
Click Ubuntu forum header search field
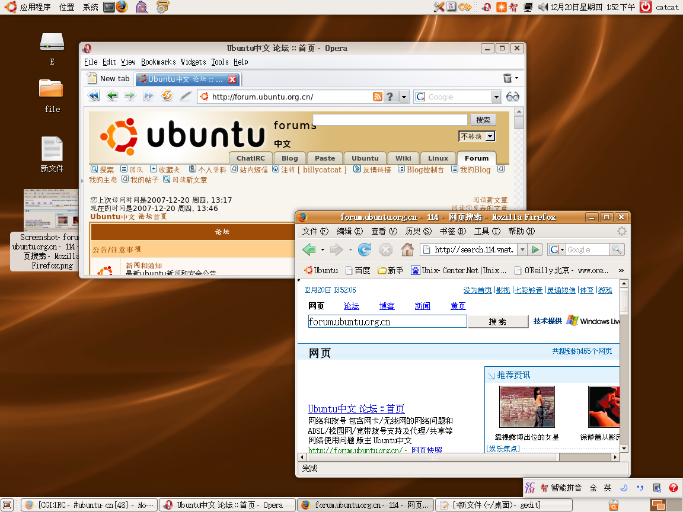pyautogui.click(x=390, y=120)
